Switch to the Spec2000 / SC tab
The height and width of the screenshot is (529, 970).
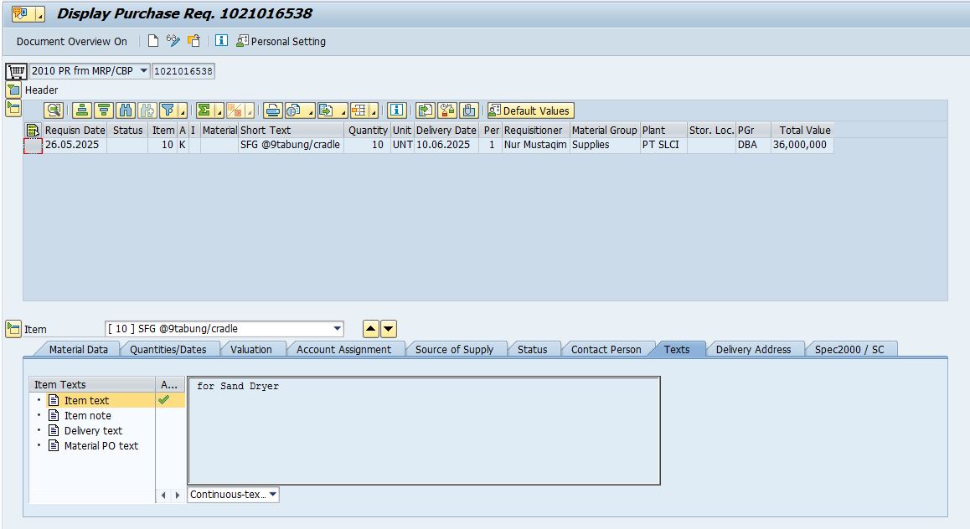(849, 349)
